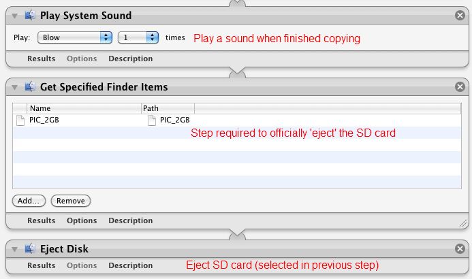472x279 pixels.
Task: Open Options under Get Specified Finder Items
Action: (82, 220)
